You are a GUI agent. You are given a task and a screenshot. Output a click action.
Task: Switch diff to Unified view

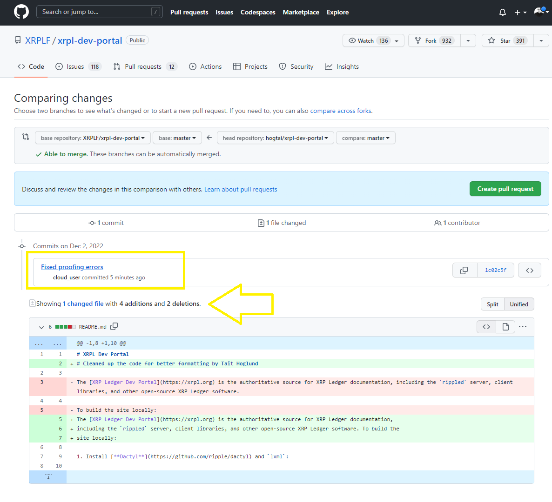pyautogui.click(x=519, y=304)
